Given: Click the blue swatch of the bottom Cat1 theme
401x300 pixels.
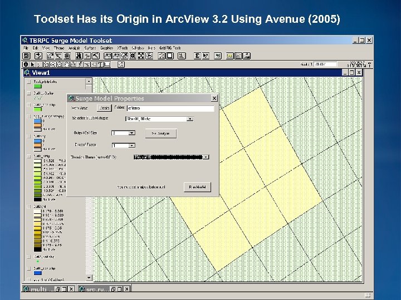Looking at the screenshot, I should tap(38, 273).
